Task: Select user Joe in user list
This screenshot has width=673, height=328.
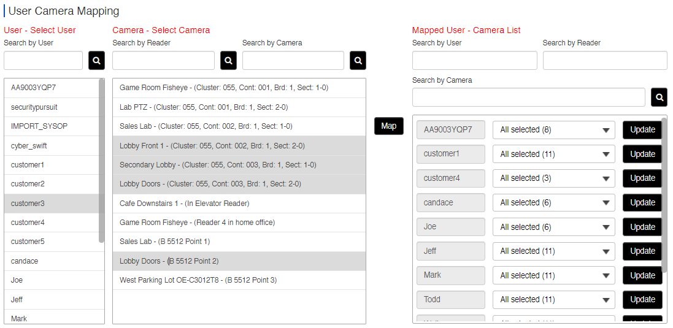Action: pos(52,280)
